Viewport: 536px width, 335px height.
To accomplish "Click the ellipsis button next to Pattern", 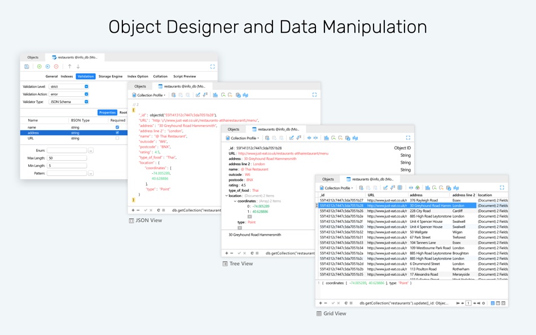I will point(91,173).
